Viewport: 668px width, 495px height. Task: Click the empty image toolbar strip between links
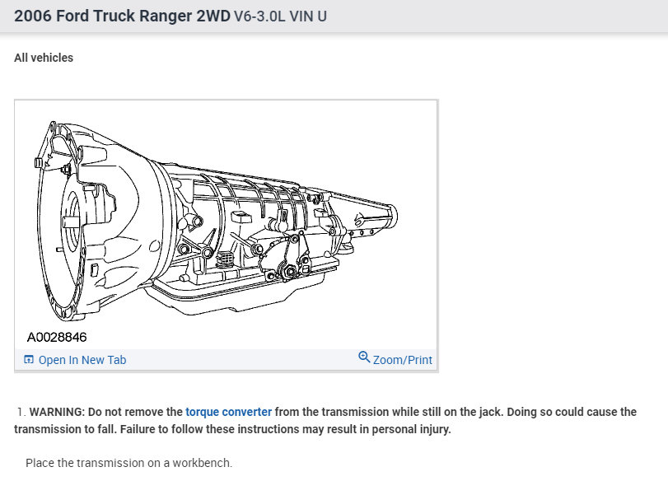242,360
